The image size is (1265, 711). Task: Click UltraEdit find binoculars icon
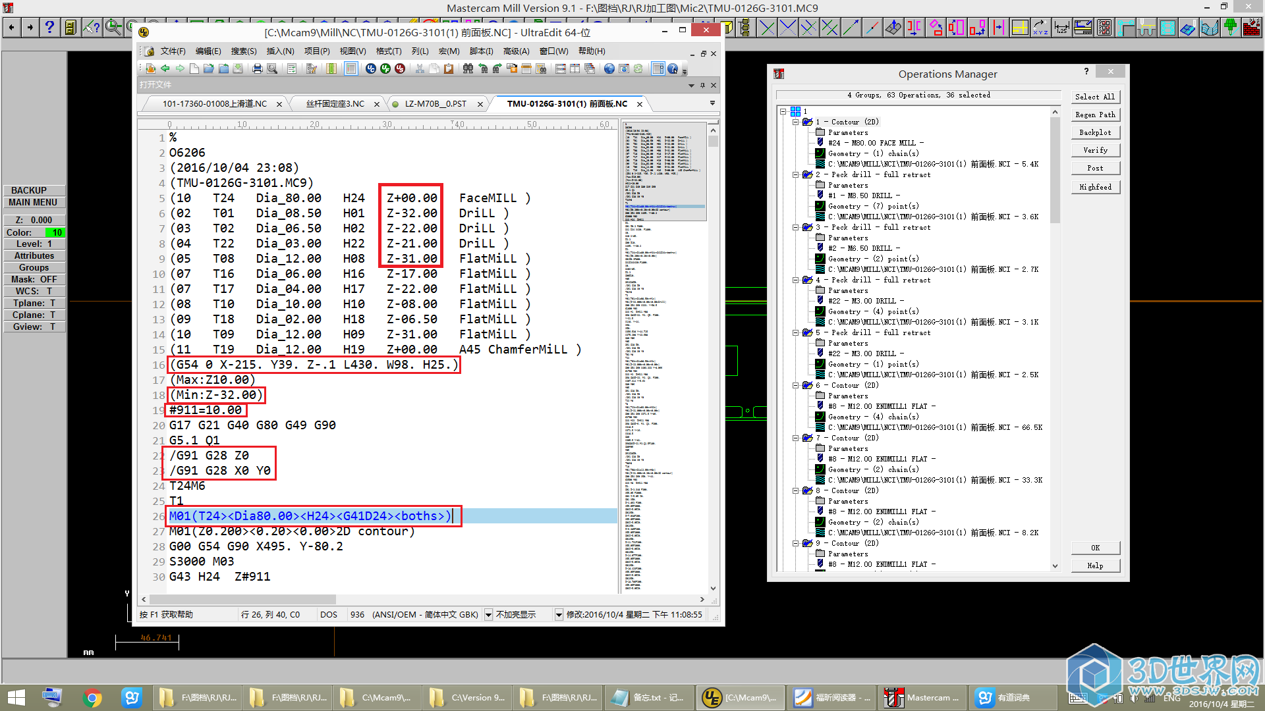point(468,68)
